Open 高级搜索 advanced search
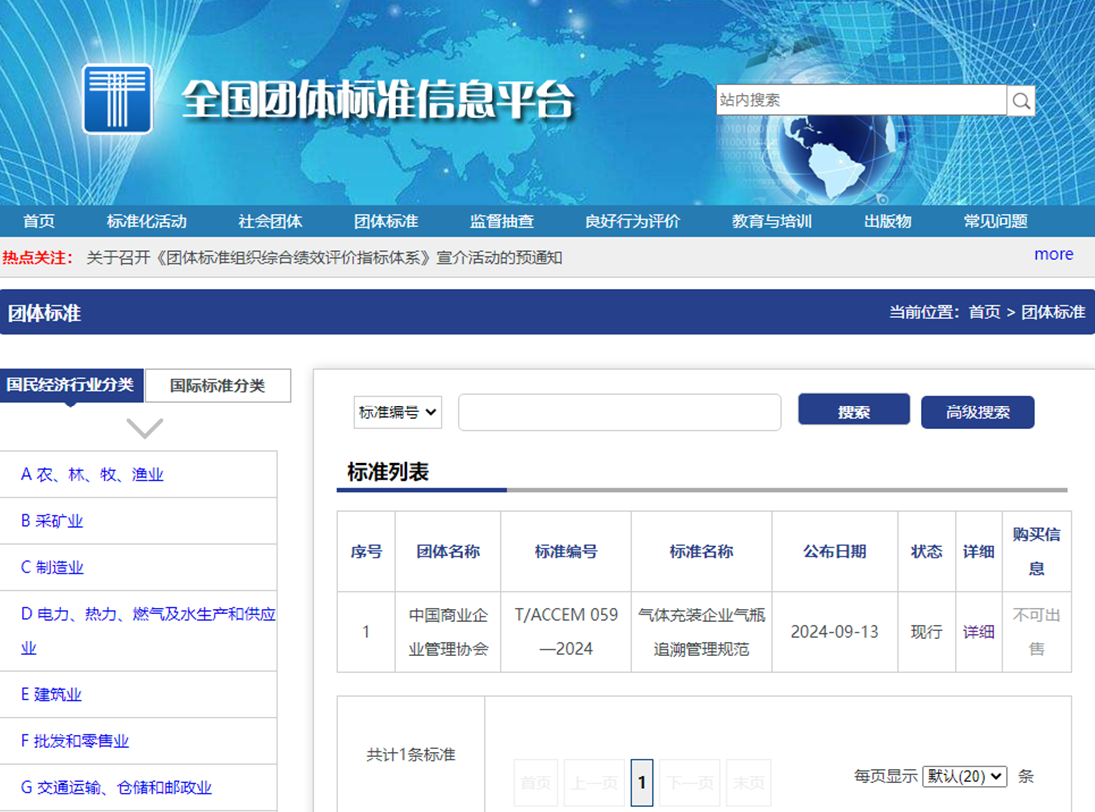1095x812 pixels. [977, 411]
